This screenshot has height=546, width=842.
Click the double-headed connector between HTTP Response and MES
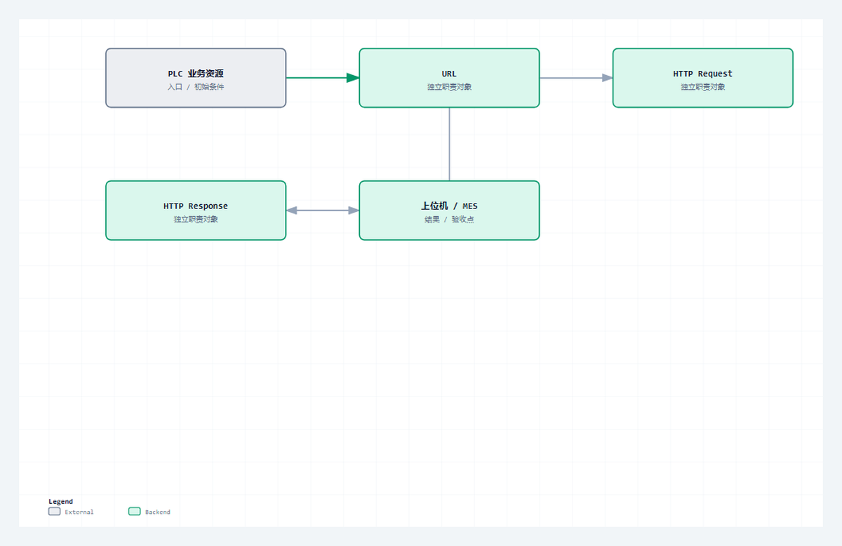(x=323, y=211)
